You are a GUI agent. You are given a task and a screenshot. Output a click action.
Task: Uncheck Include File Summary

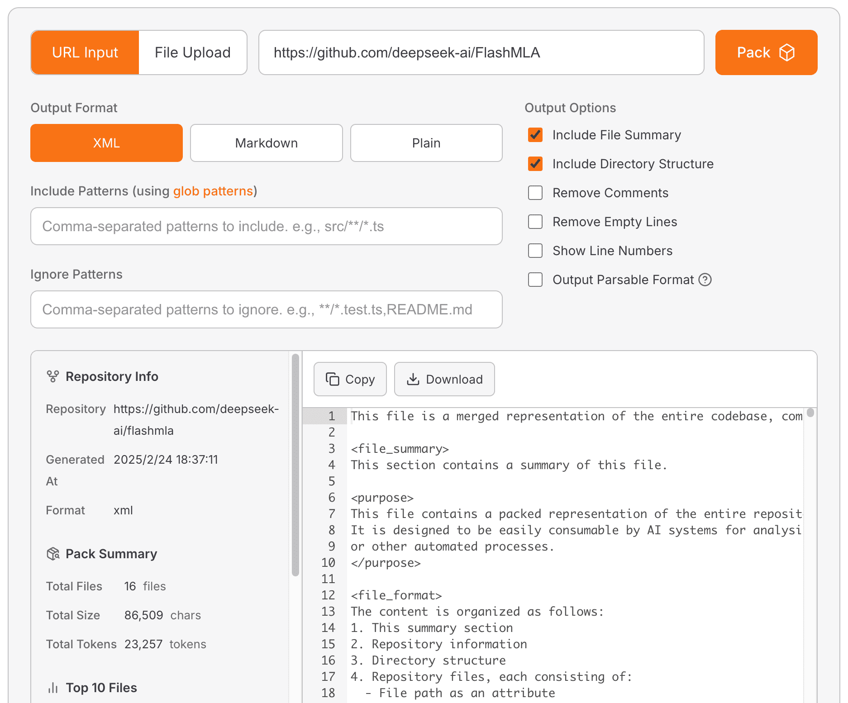pyautogui.click(x=535, y=135)
